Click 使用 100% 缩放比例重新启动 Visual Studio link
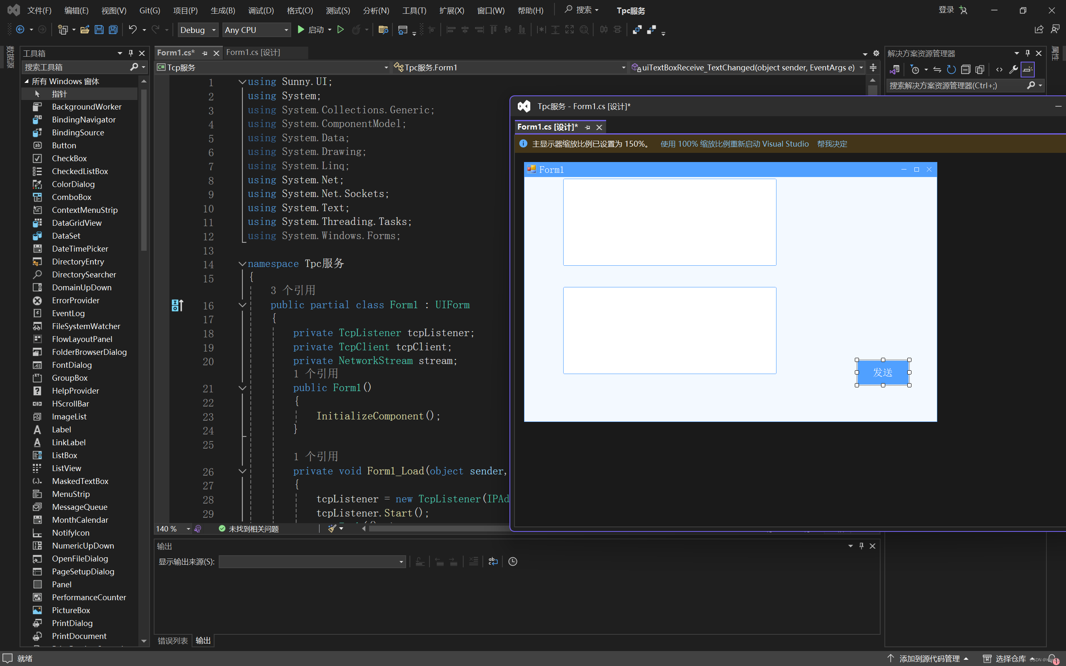This screenshot has height=666, width=1066. tap(734, 144)
